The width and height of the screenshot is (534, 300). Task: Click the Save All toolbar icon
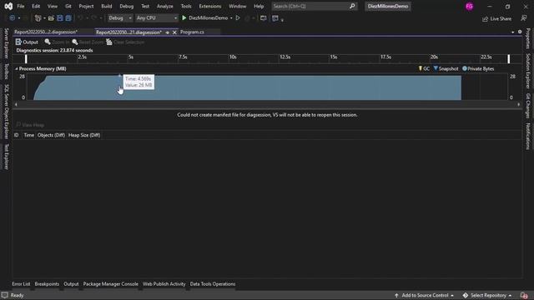68,18
